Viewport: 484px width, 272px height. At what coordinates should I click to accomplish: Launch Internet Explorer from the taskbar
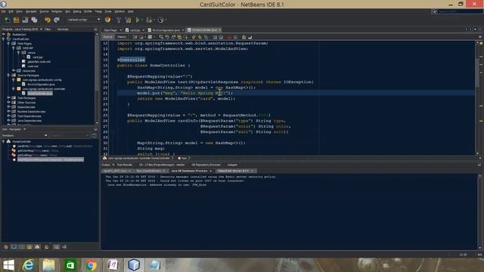click(29, 265)
